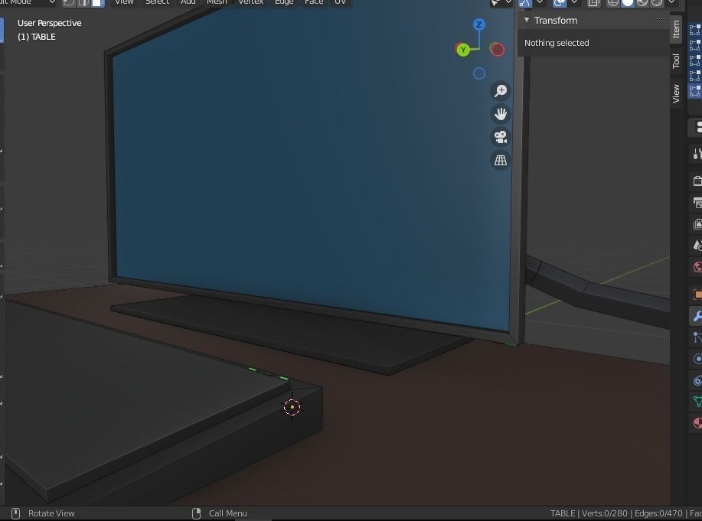Open the View menu
Screen dimensions: 702x521
click(124, 2)
